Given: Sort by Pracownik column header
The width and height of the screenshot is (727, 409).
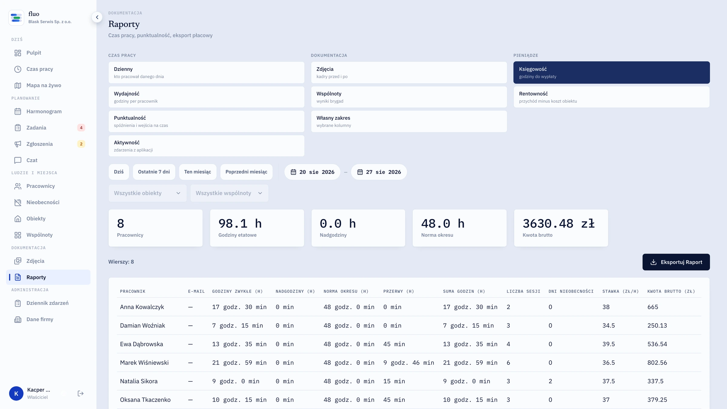Looking at the screenshot, I should [x=133, y=291].
